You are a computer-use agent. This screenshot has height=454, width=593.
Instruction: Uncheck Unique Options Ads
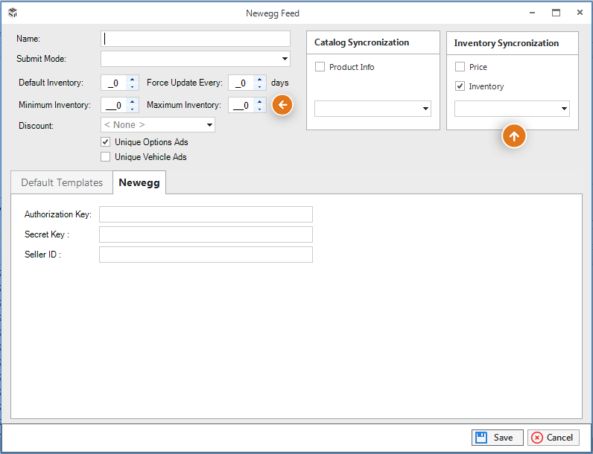pos(106,142)
